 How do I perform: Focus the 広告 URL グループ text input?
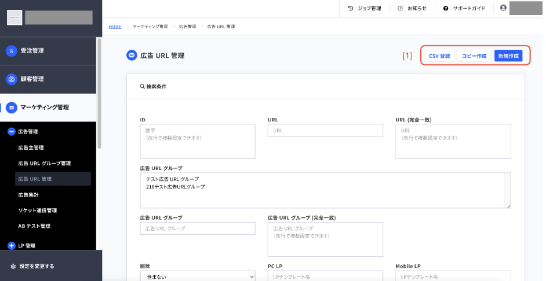pyautogui.click(x=198, y=228)
